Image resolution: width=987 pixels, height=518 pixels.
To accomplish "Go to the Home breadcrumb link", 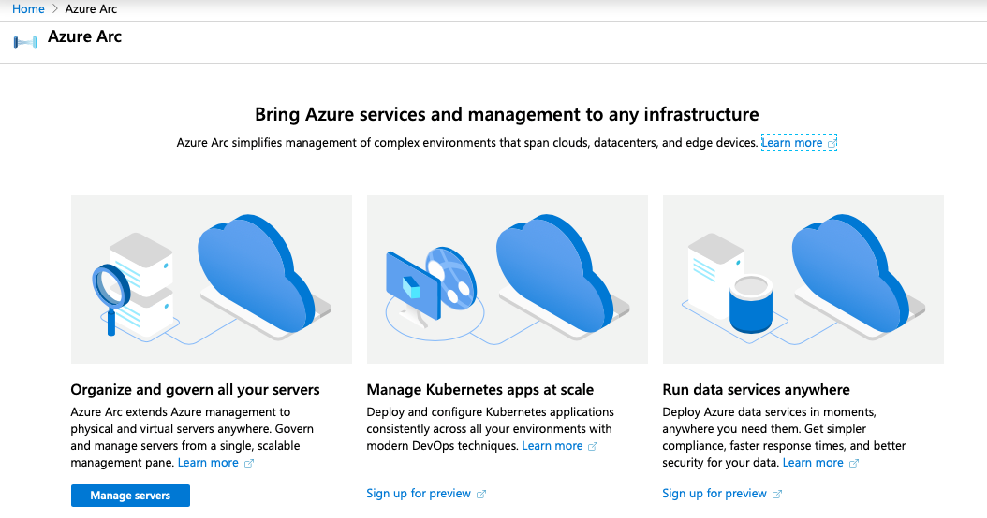I will (28, 8).
